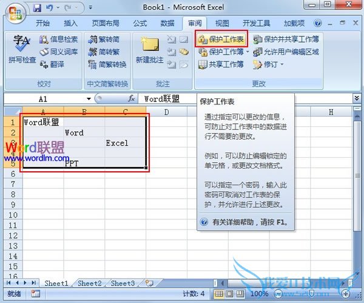The image size is (364, 303).
Task: Switch to Sheet2 tab
Action: 90,283
